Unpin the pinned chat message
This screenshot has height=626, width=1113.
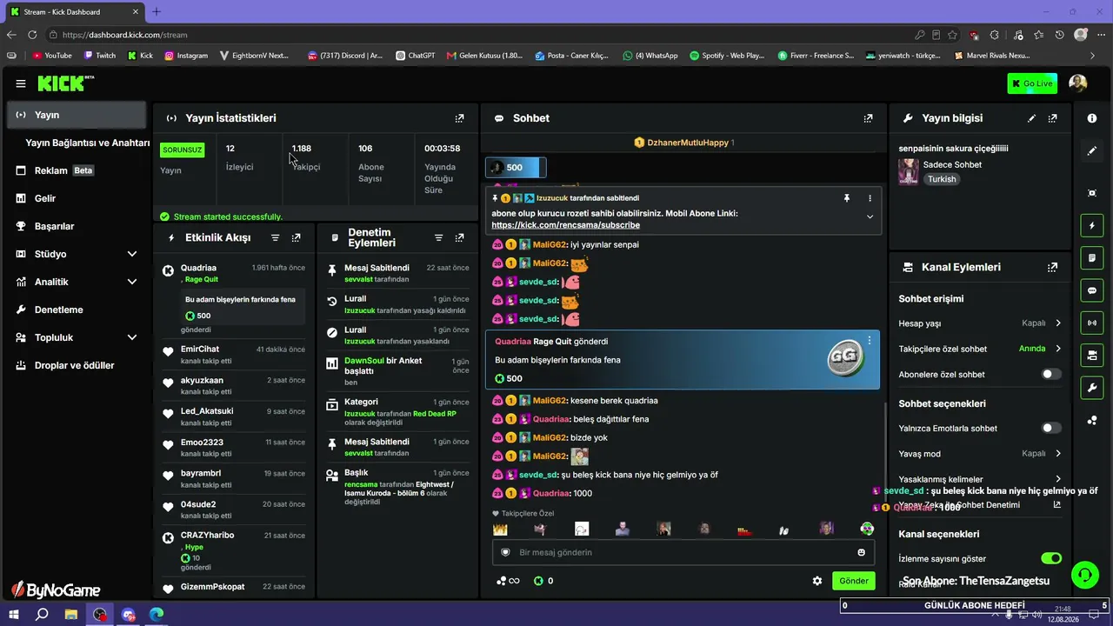(846, 198)
